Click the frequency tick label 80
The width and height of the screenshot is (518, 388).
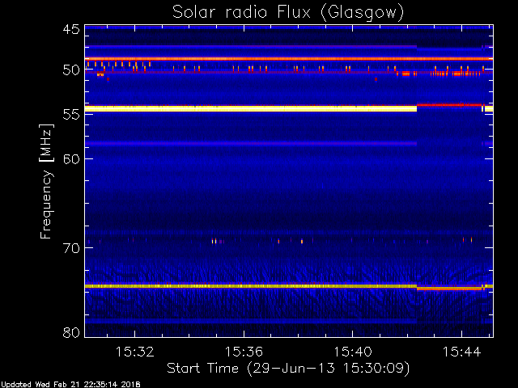pyautogui.click(x=71, y=332)
